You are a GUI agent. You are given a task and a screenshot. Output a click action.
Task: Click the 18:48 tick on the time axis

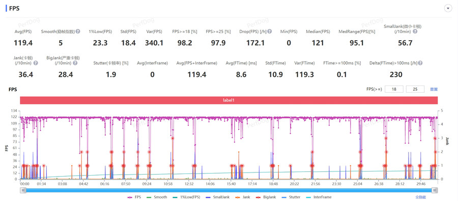tap(273, 184)
